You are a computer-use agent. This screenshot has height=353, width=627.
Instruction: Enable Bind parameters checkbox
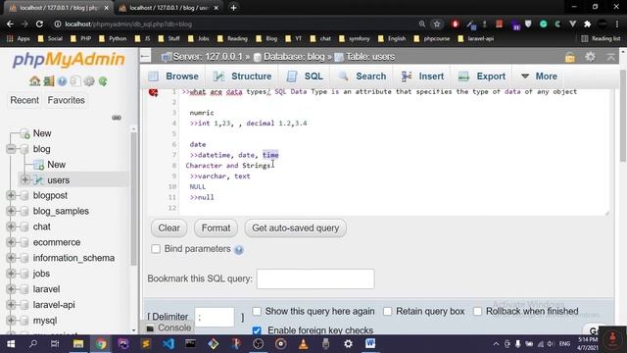click(x=156, y=249)
